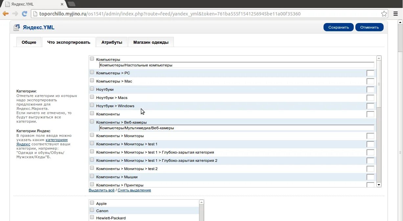This screenshot has height=221, width=403.
Task: Check the Глубоко-зарытая категория checkbox
Action: click(x=92, y=152)
